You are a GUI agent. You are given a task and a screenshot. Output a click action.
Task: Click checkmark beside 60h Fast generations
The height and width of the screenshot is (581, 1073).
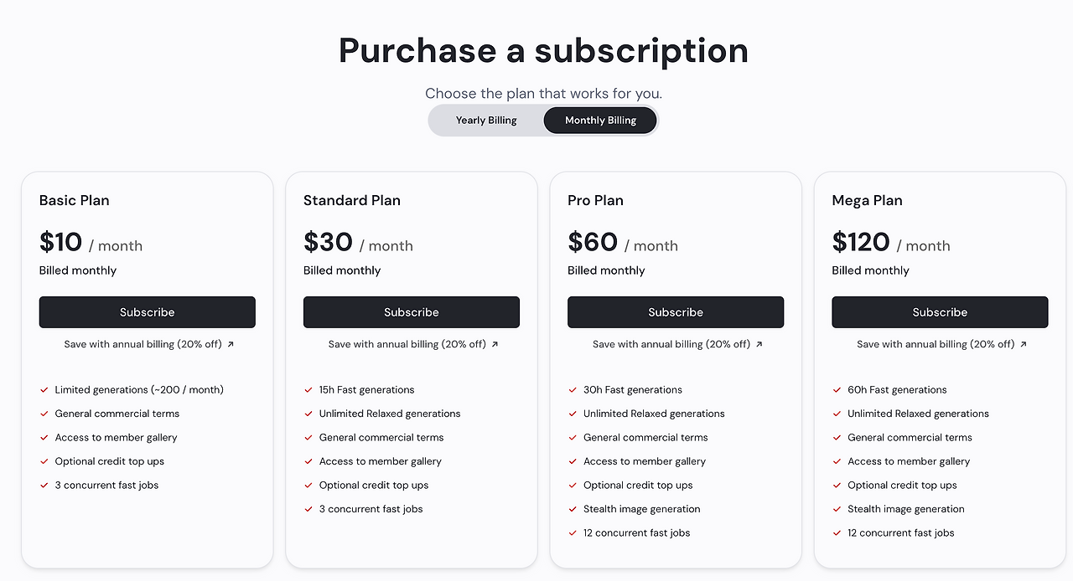(x=837, y=390)
